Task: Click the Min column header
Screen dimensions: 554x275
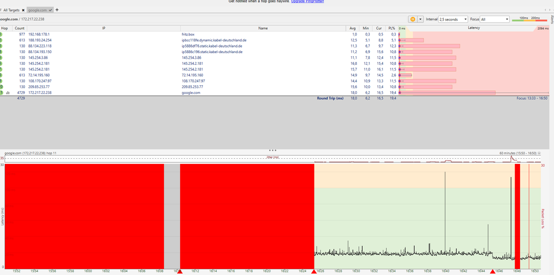Action: pos(365,28)
